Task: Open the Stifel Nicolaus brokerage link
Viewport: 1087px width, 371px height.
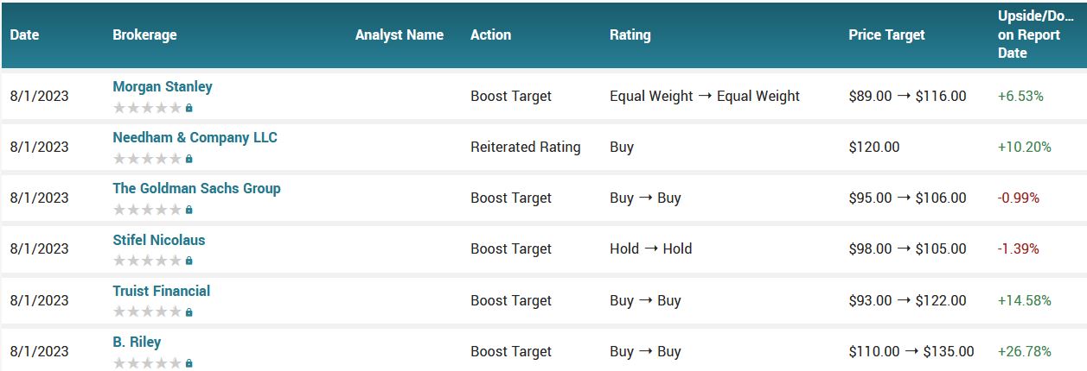Action: tap(159, 240)
